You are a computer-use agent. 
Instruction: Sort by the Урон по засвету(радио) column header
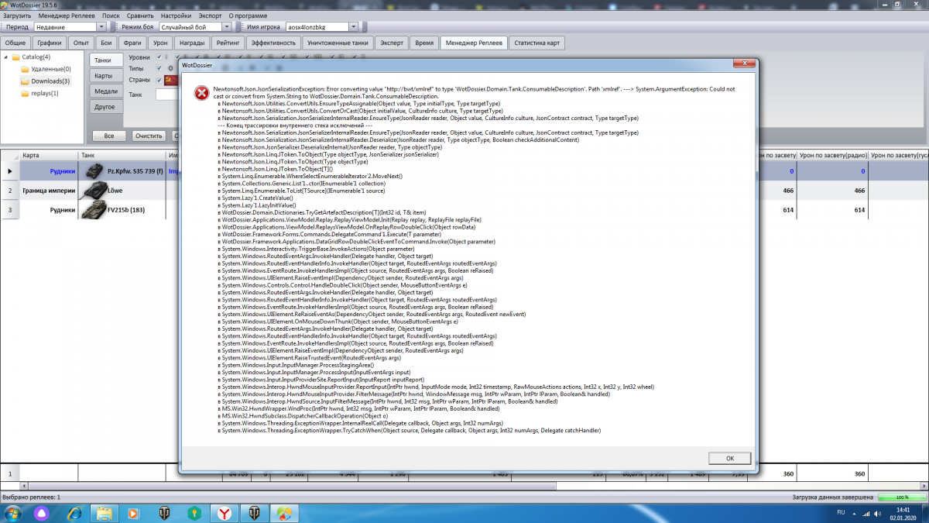click(832, 155)
